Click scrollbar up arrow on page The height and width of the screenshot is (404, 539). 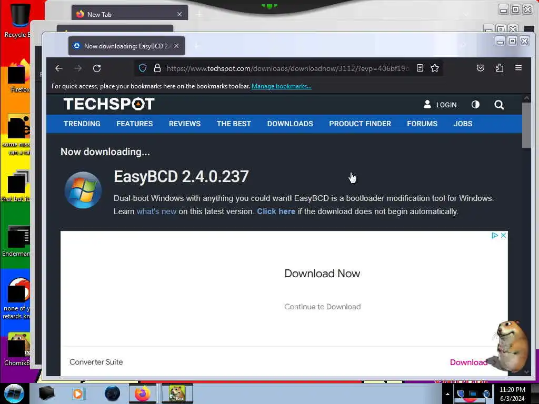pos(526,98)
